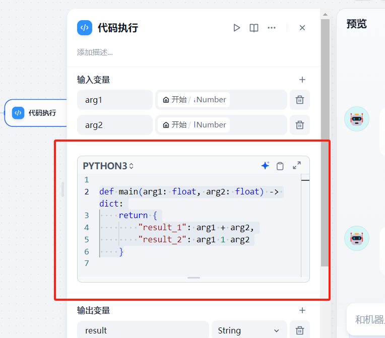Click scrollbar up arrow at panel top
Image resolution: width=385 pixels, height=338 pixels.
[x=325, y=15]
